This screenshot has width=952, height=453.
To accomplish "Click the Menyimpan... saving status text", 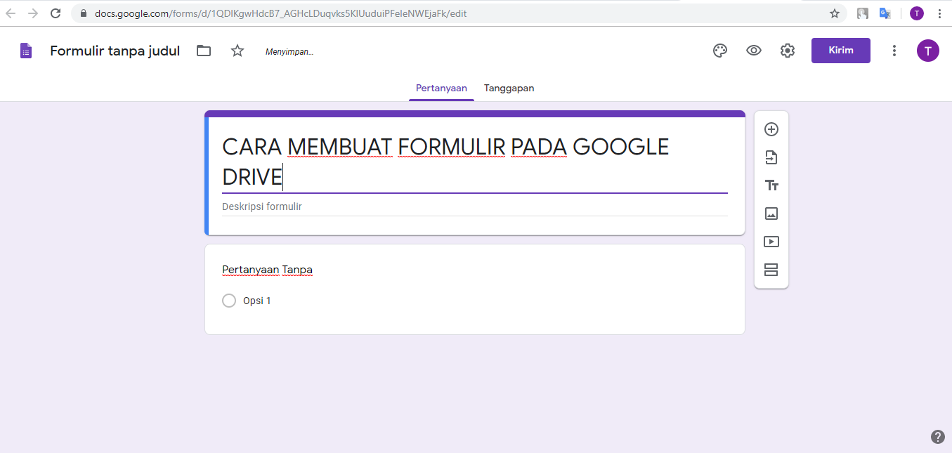I will (x=289, y=51).
